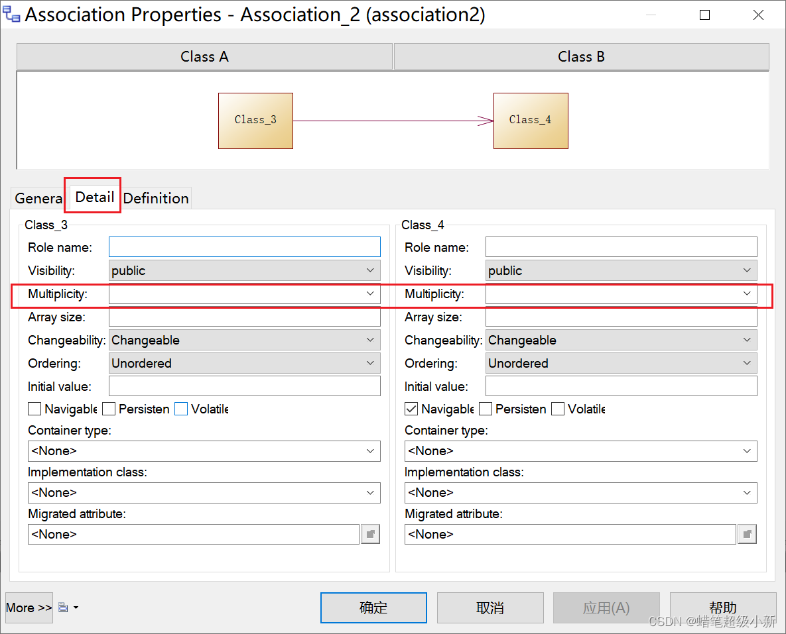Click the Class_4 Migrated attribute field
786x634 pixels.
570,535
